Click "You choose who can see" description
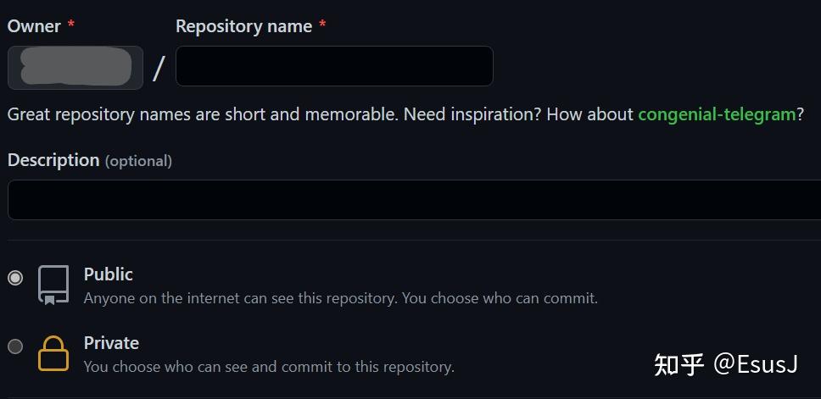Screen dimensions: 821x399 269,367
